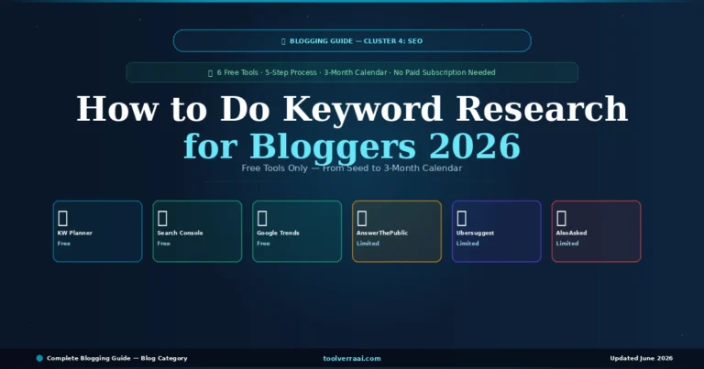
Task: Click the Limited label under Ubersuggest
Action: click(467, 244)
